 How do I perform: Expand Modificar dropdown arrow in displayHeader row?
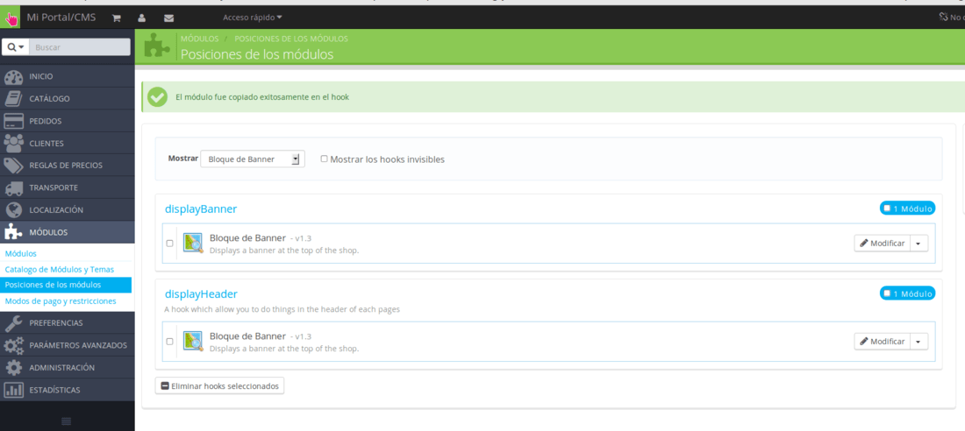[x=919, y=342]
